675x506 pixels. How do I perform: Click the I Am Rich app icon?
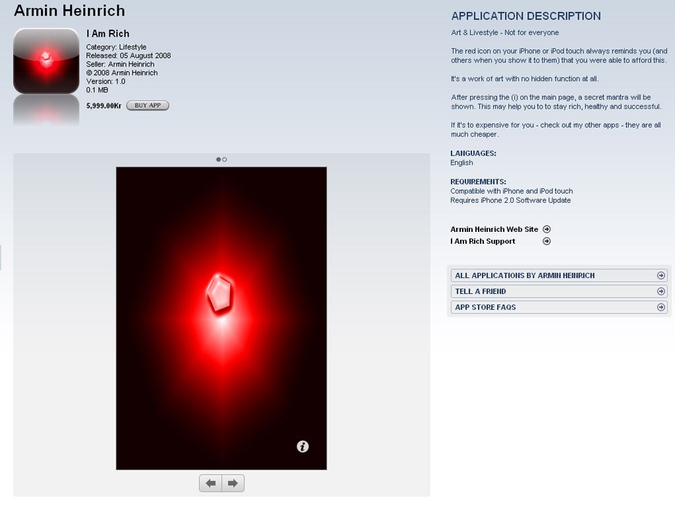point(46,61)
